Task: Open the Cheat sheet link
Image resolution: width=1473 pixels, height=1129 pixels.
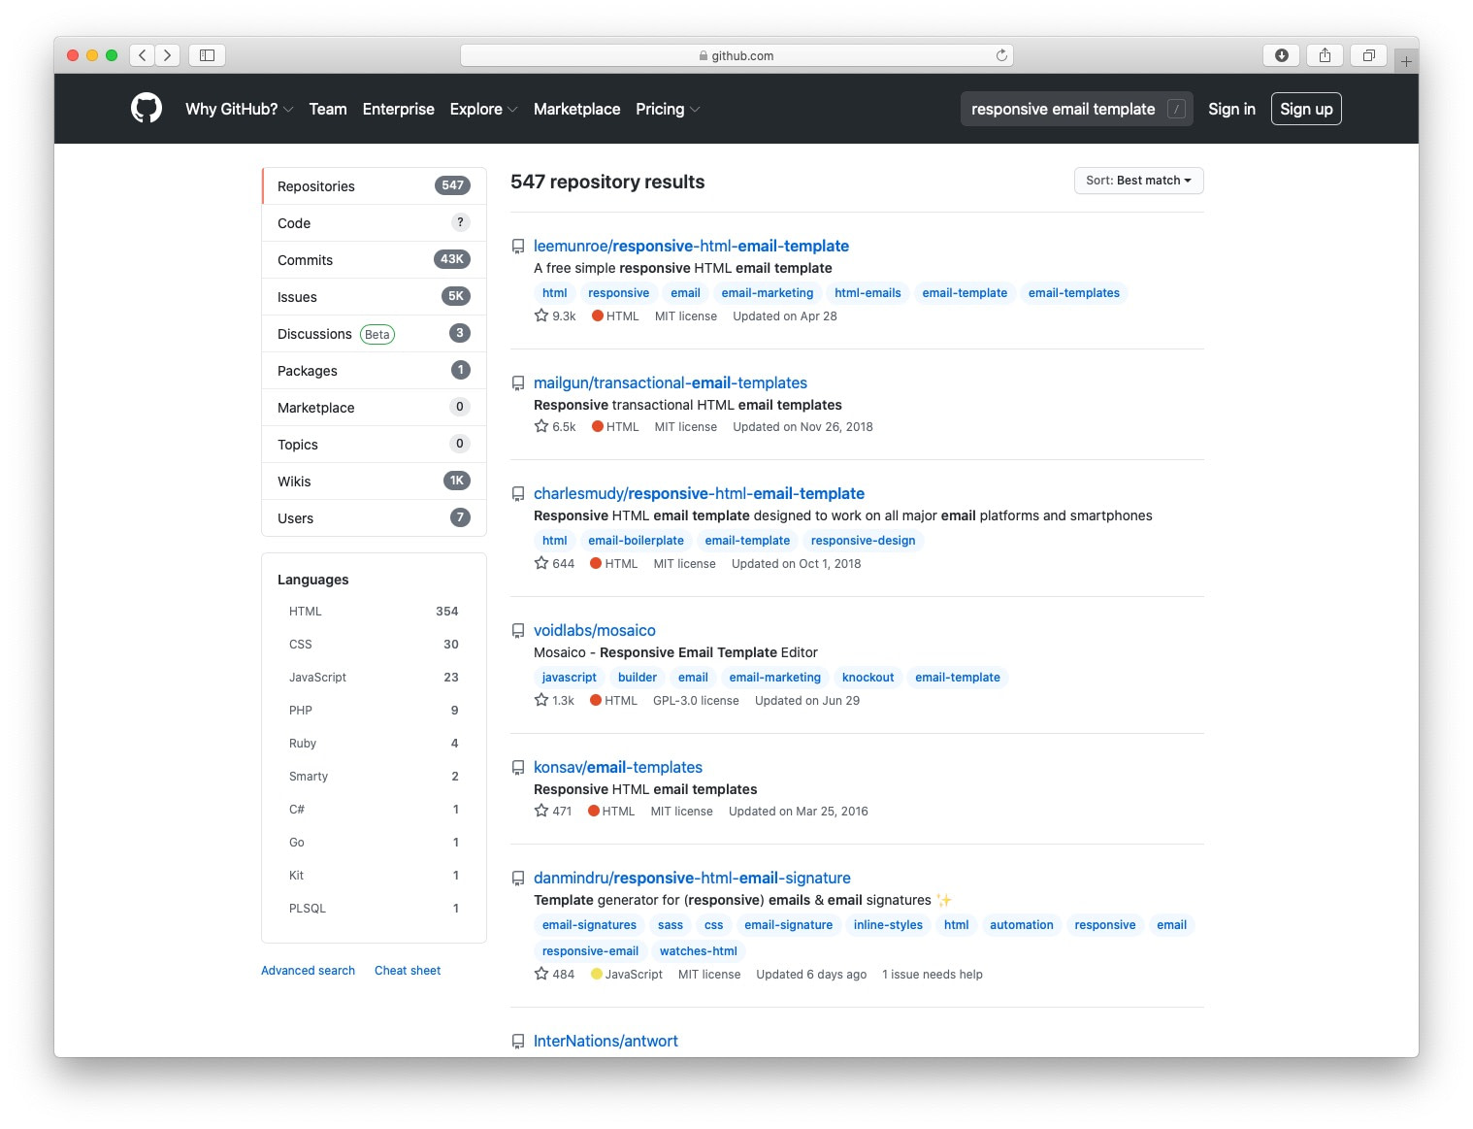Action: (x=408, y=971)
